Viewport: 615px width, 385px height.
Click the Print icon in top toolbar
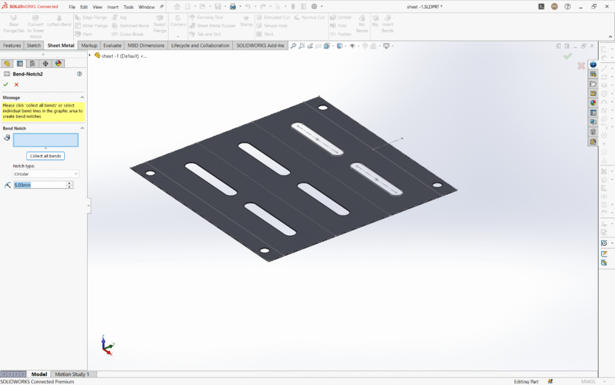point(232,7)
